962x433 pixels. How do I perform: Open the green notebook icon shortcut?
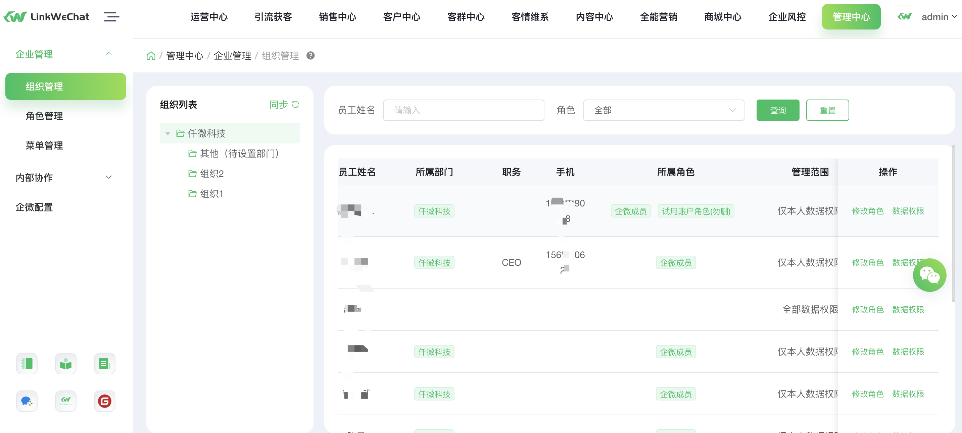pos(27,363)
